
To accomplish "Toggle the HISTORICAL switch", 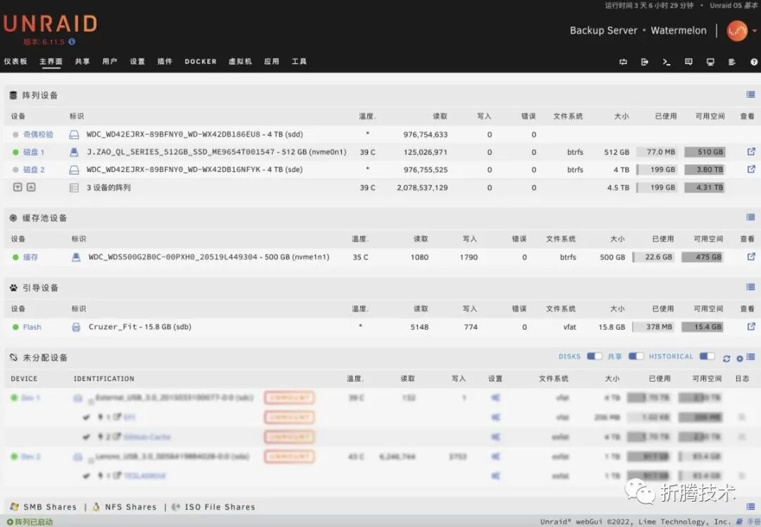I will point(707,356).
